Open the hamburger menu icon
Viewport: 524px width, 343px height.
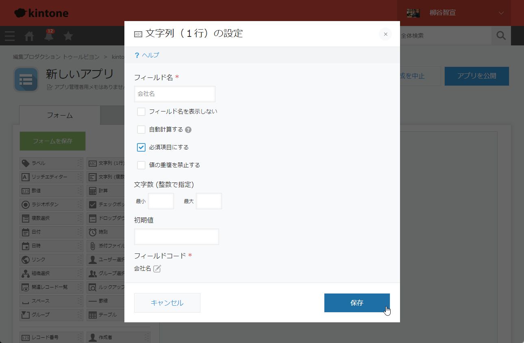10,36
